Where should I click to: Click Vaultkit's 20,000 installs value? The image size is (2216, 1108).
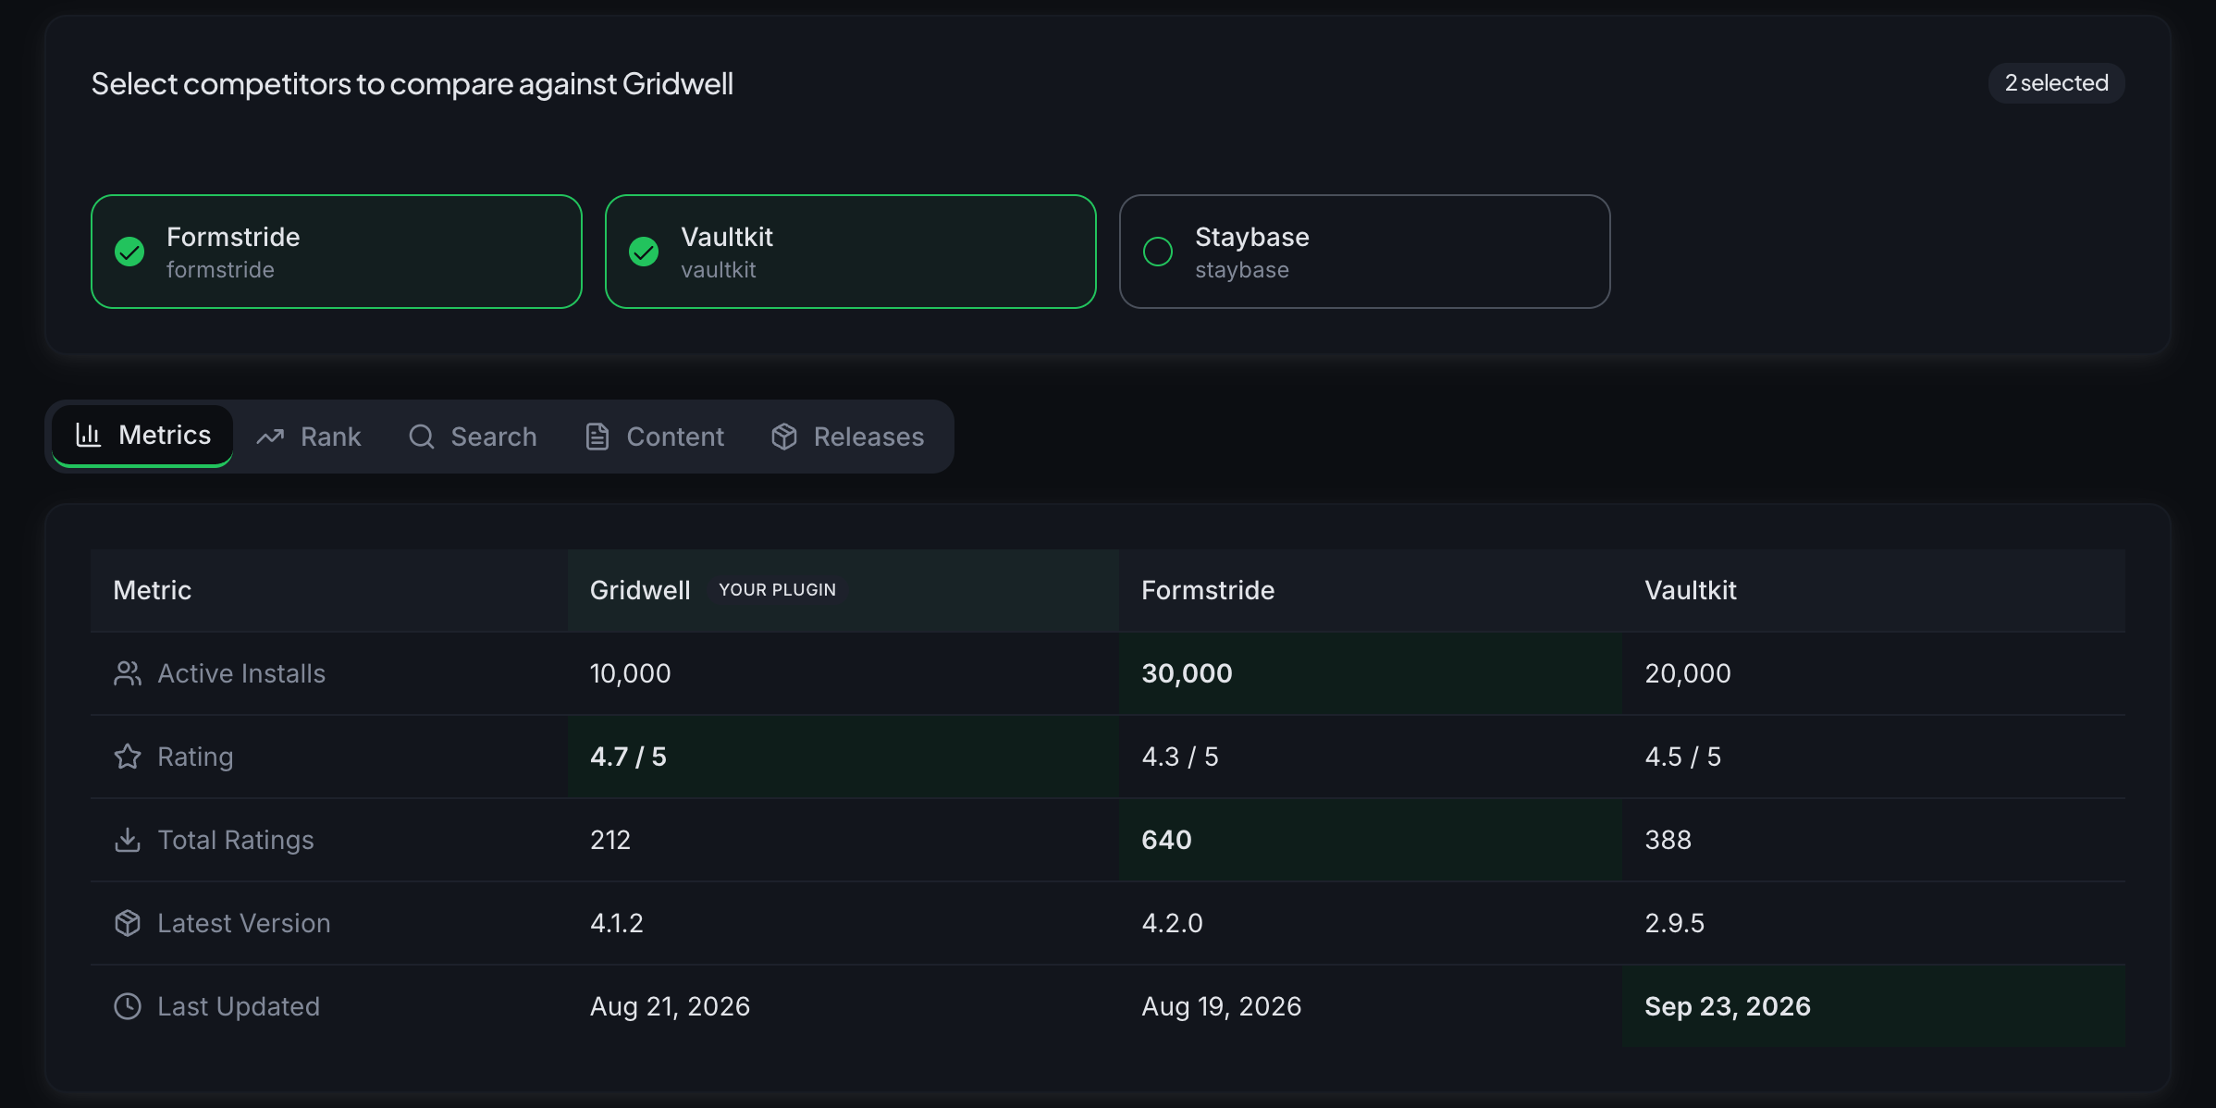coord(1688,673)
